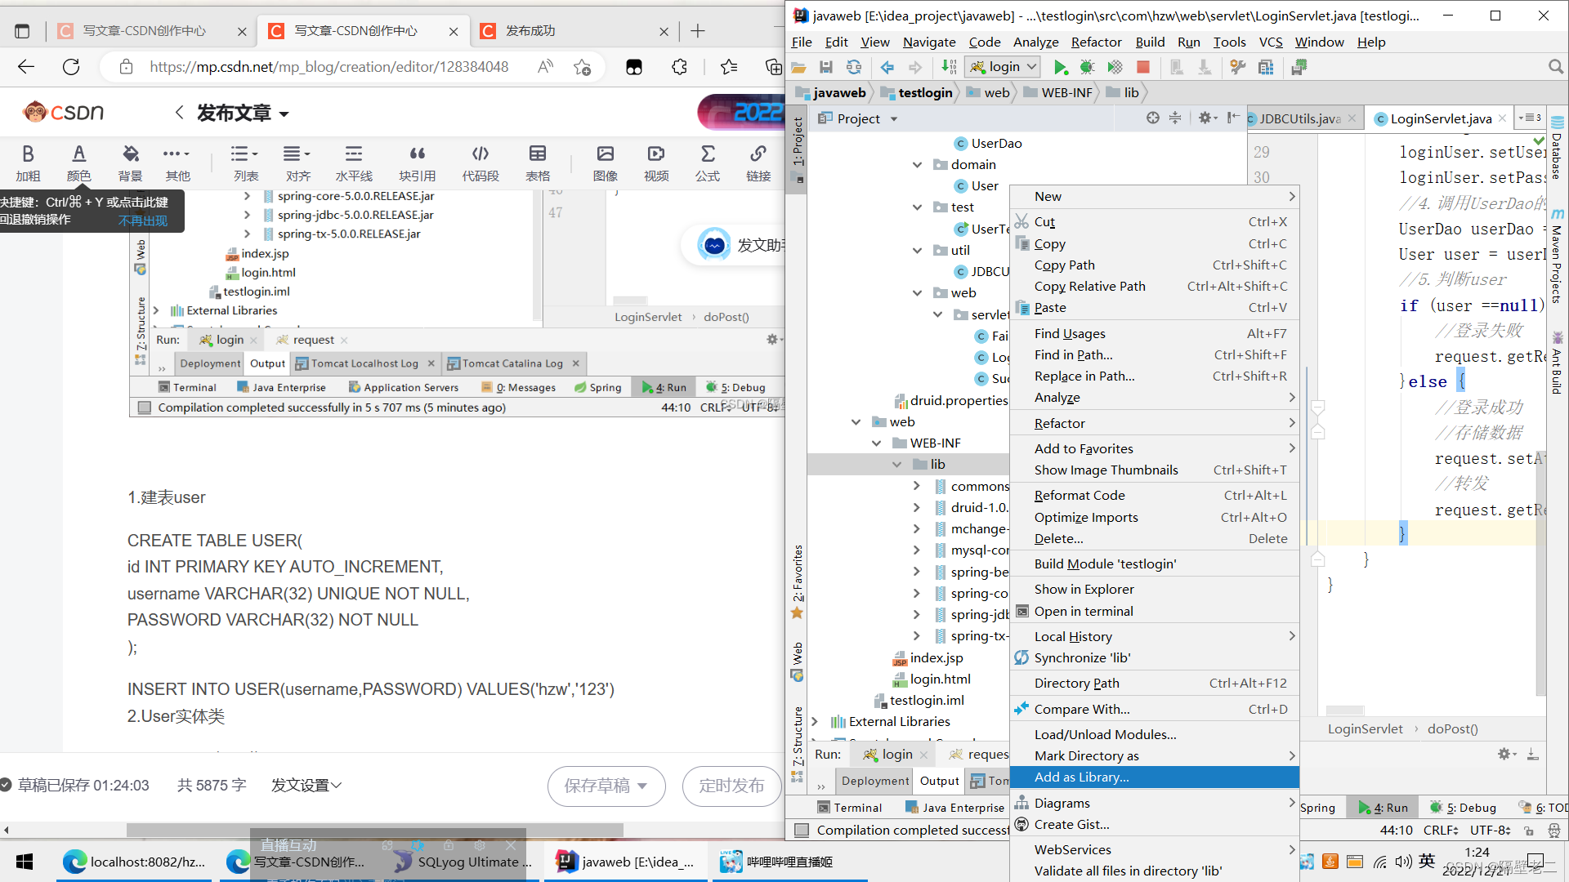Click the Search Everywhere magnifier icon

tap(1555, 67)
